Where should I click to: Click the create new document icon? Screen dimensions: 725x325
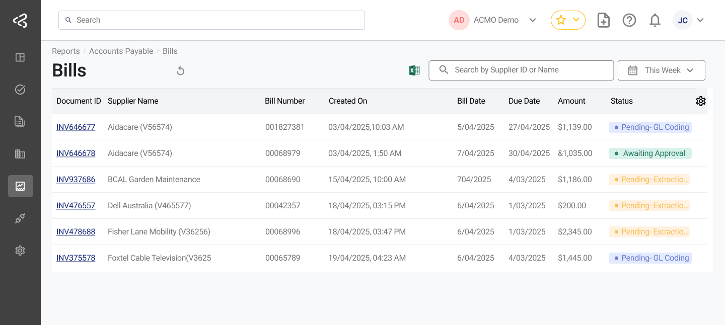(603, 20)
